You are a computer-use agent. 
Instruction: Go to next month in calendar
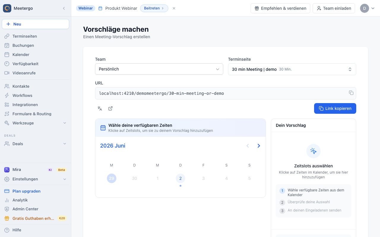(259, 146)
